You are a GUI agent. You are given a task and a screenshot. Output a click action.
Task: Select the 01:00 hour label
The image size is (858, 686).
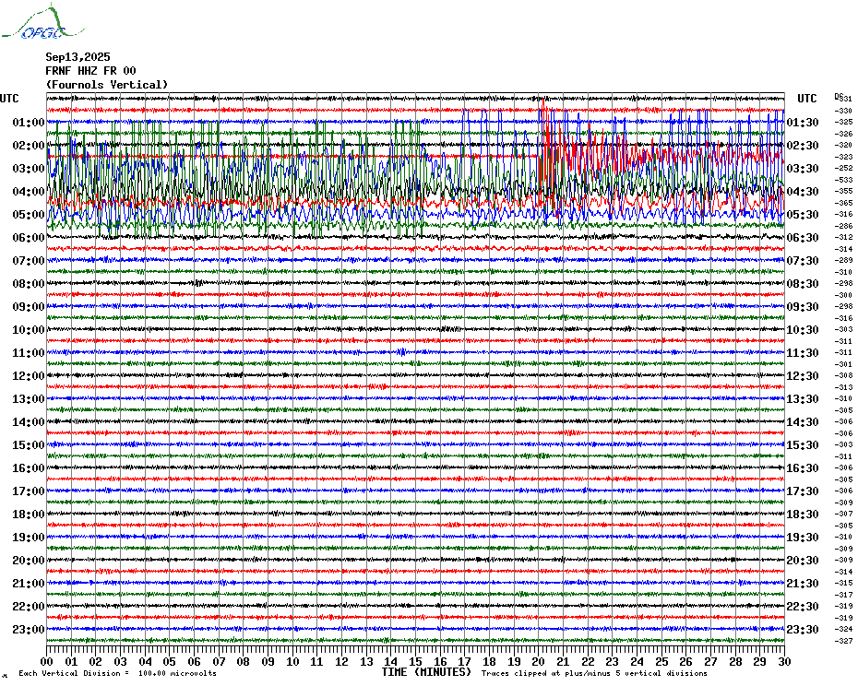point(29,122)
